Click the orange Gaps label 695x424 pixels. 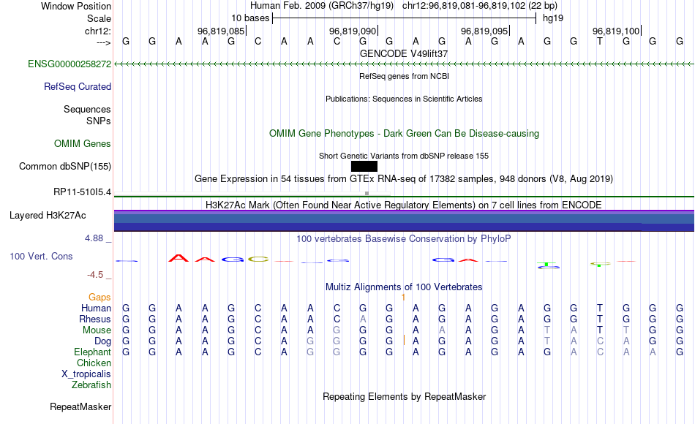[99, 298]
